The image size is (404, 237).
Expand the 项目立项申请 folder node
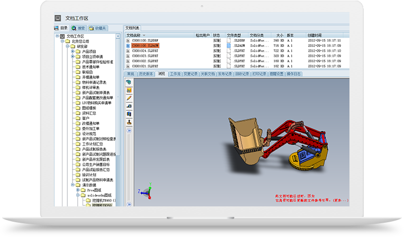click(73, 56)
